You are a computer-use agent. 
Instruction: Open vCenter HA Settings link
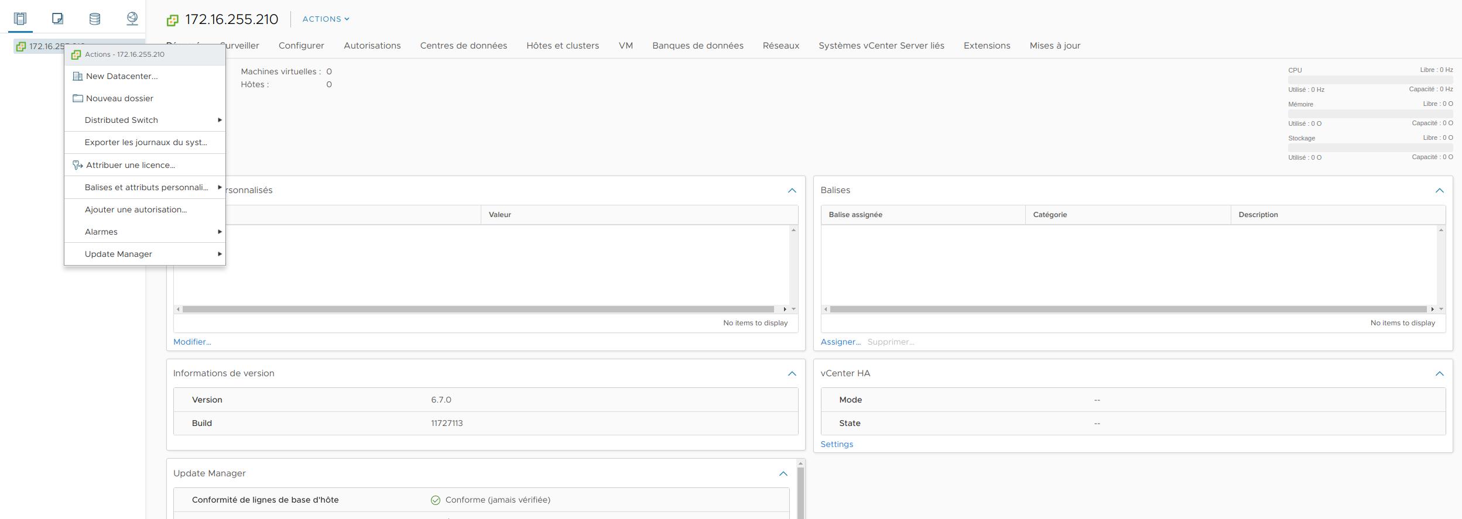tap(837, 444)
